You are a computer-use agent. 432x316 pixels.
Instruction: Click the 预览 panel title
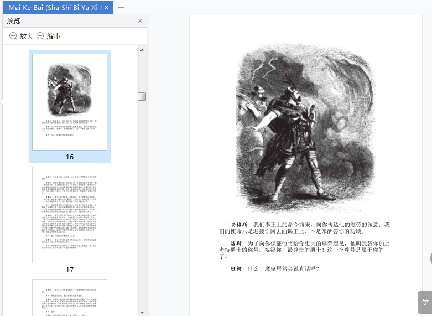coord(13,20)
